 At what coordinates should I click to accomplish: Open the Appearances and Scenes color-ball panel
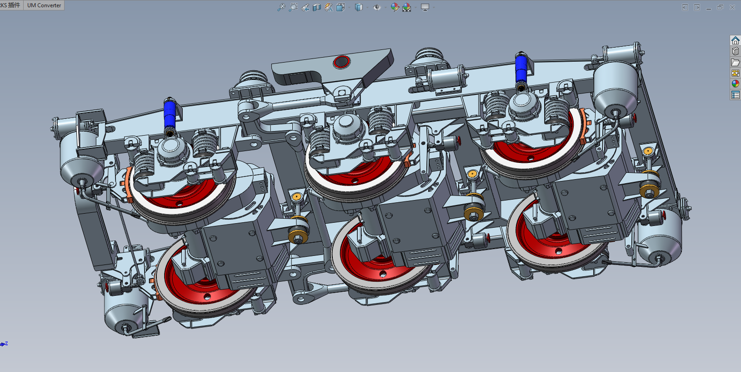pyautogui.click(x=736, y=84)
